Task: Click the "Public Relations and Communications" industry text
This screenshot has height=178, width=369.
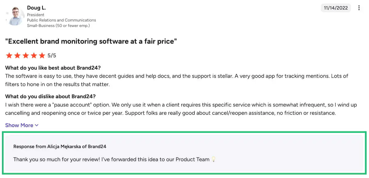Action: tap(61, 20)
